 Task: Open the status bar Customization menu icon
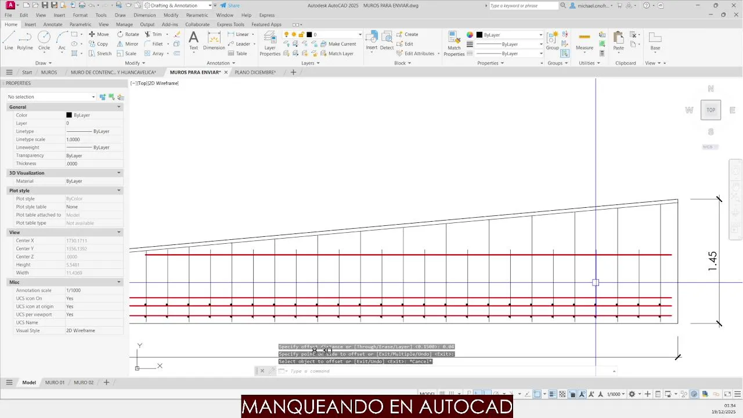pos(737,394)
